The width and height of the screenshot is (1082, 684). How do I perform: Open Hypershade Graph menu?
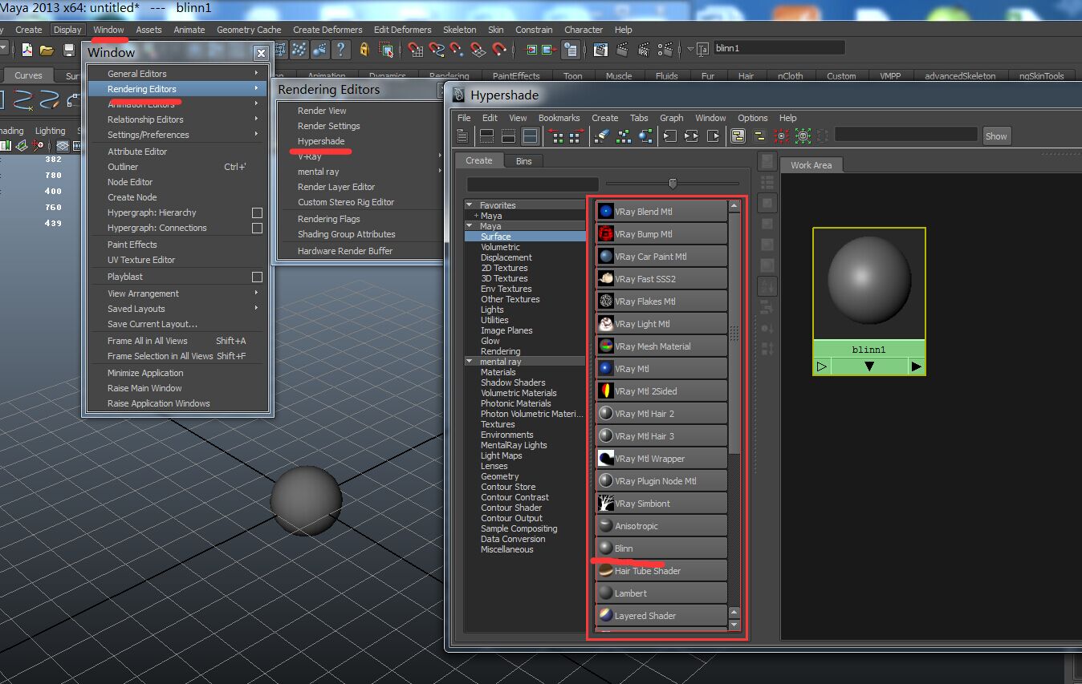tap(672, 118)
